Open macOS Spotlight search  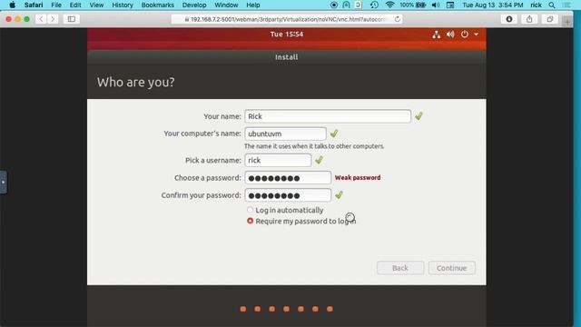(x=552, y=5)
